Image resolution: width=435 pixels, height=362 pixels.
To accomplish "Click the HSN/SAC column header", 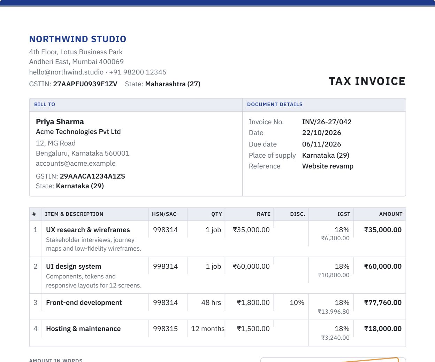I will coord(164,214).
